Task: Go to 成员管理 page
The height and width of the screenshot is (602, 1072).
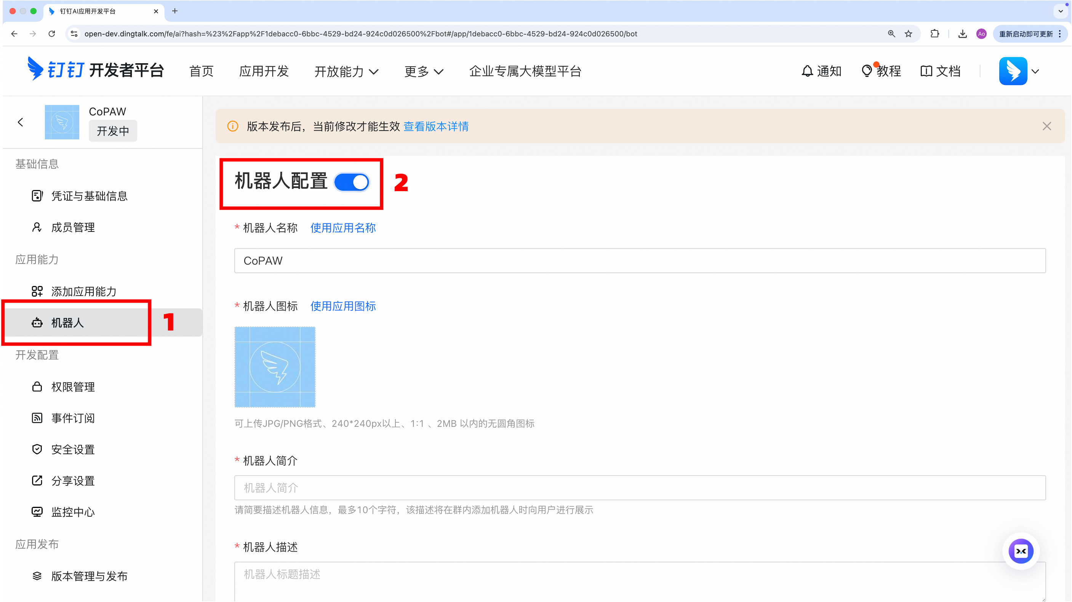Action: pos(64,228)
